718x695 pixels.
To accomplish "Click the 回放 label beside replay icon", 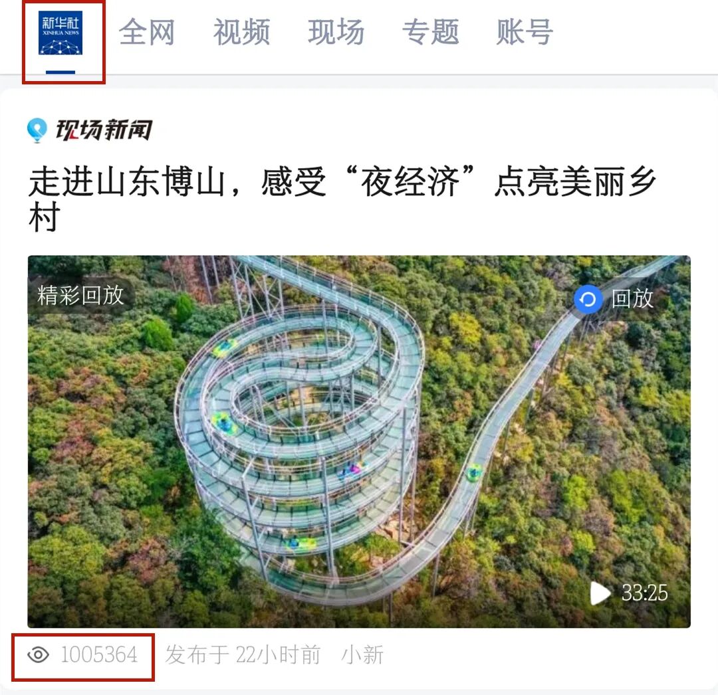I will tap(632, 299).
